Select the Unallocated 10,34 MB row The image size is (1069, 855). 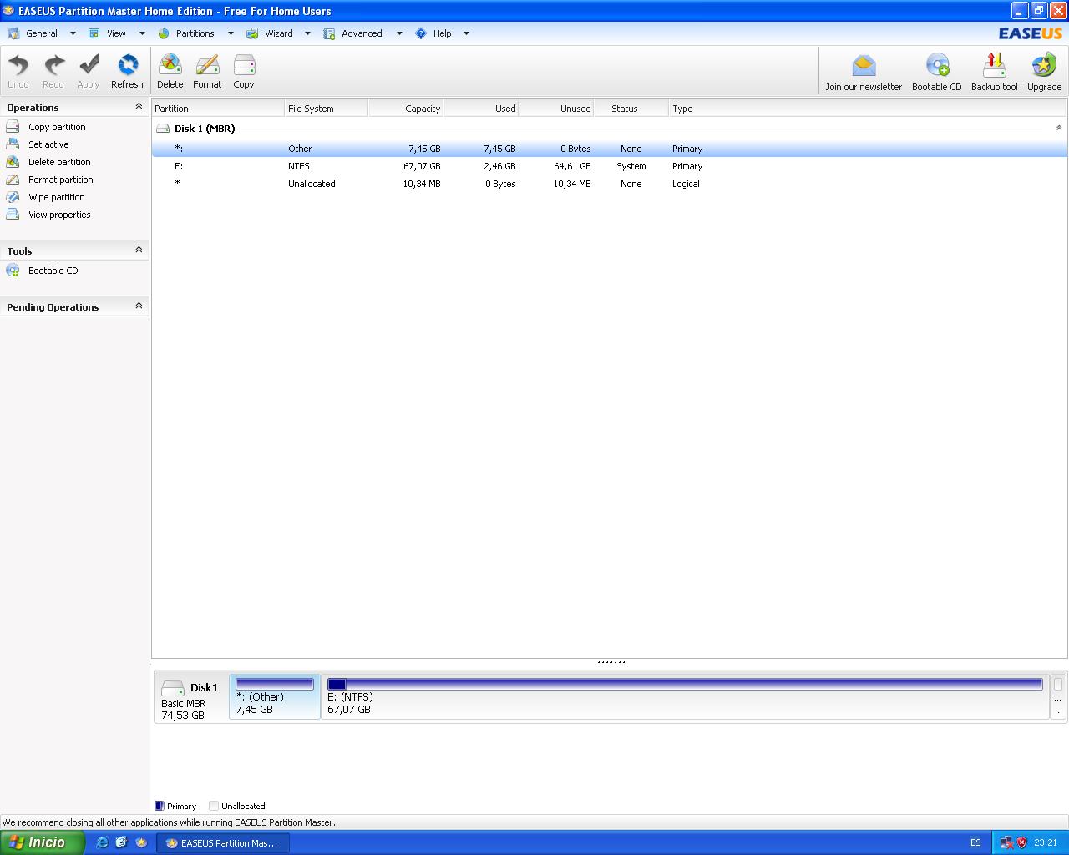[x=609, y=184]
